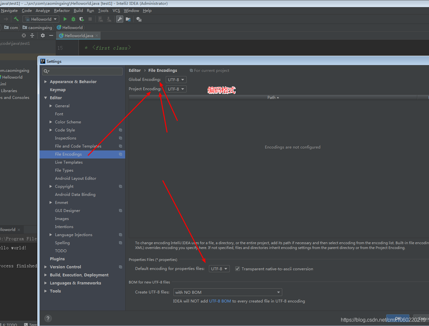Close the Helloworld run tab in bottom panel
Image resolution: width=429 pixels, height=326 pixels.
19,230
